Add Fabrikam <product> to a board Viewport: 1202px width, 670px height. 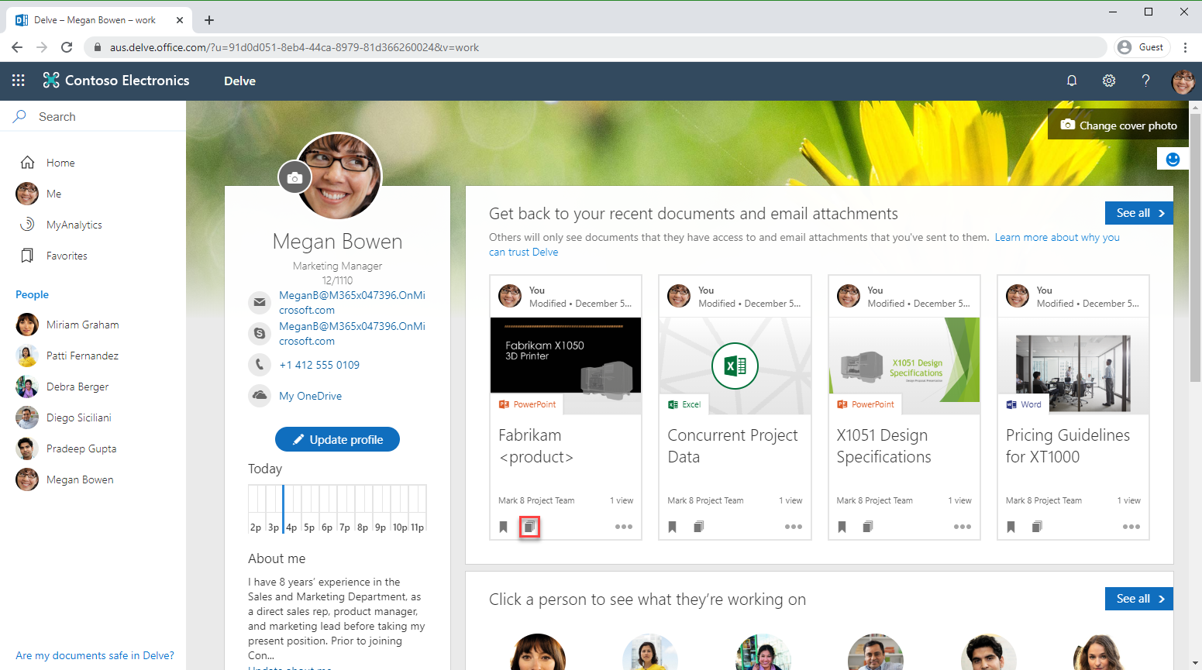[529, 527]
